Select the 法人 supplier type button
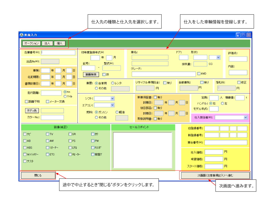280x210 pixels. coord(47,43)
